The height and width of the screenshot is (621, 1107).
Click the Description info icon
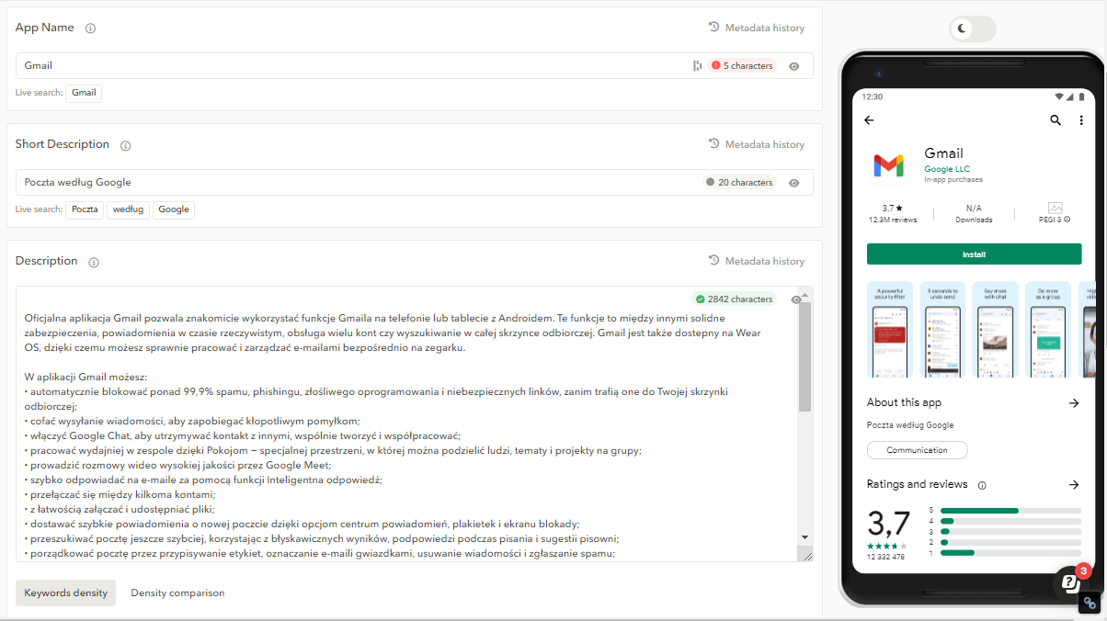(x=94, y=262)
